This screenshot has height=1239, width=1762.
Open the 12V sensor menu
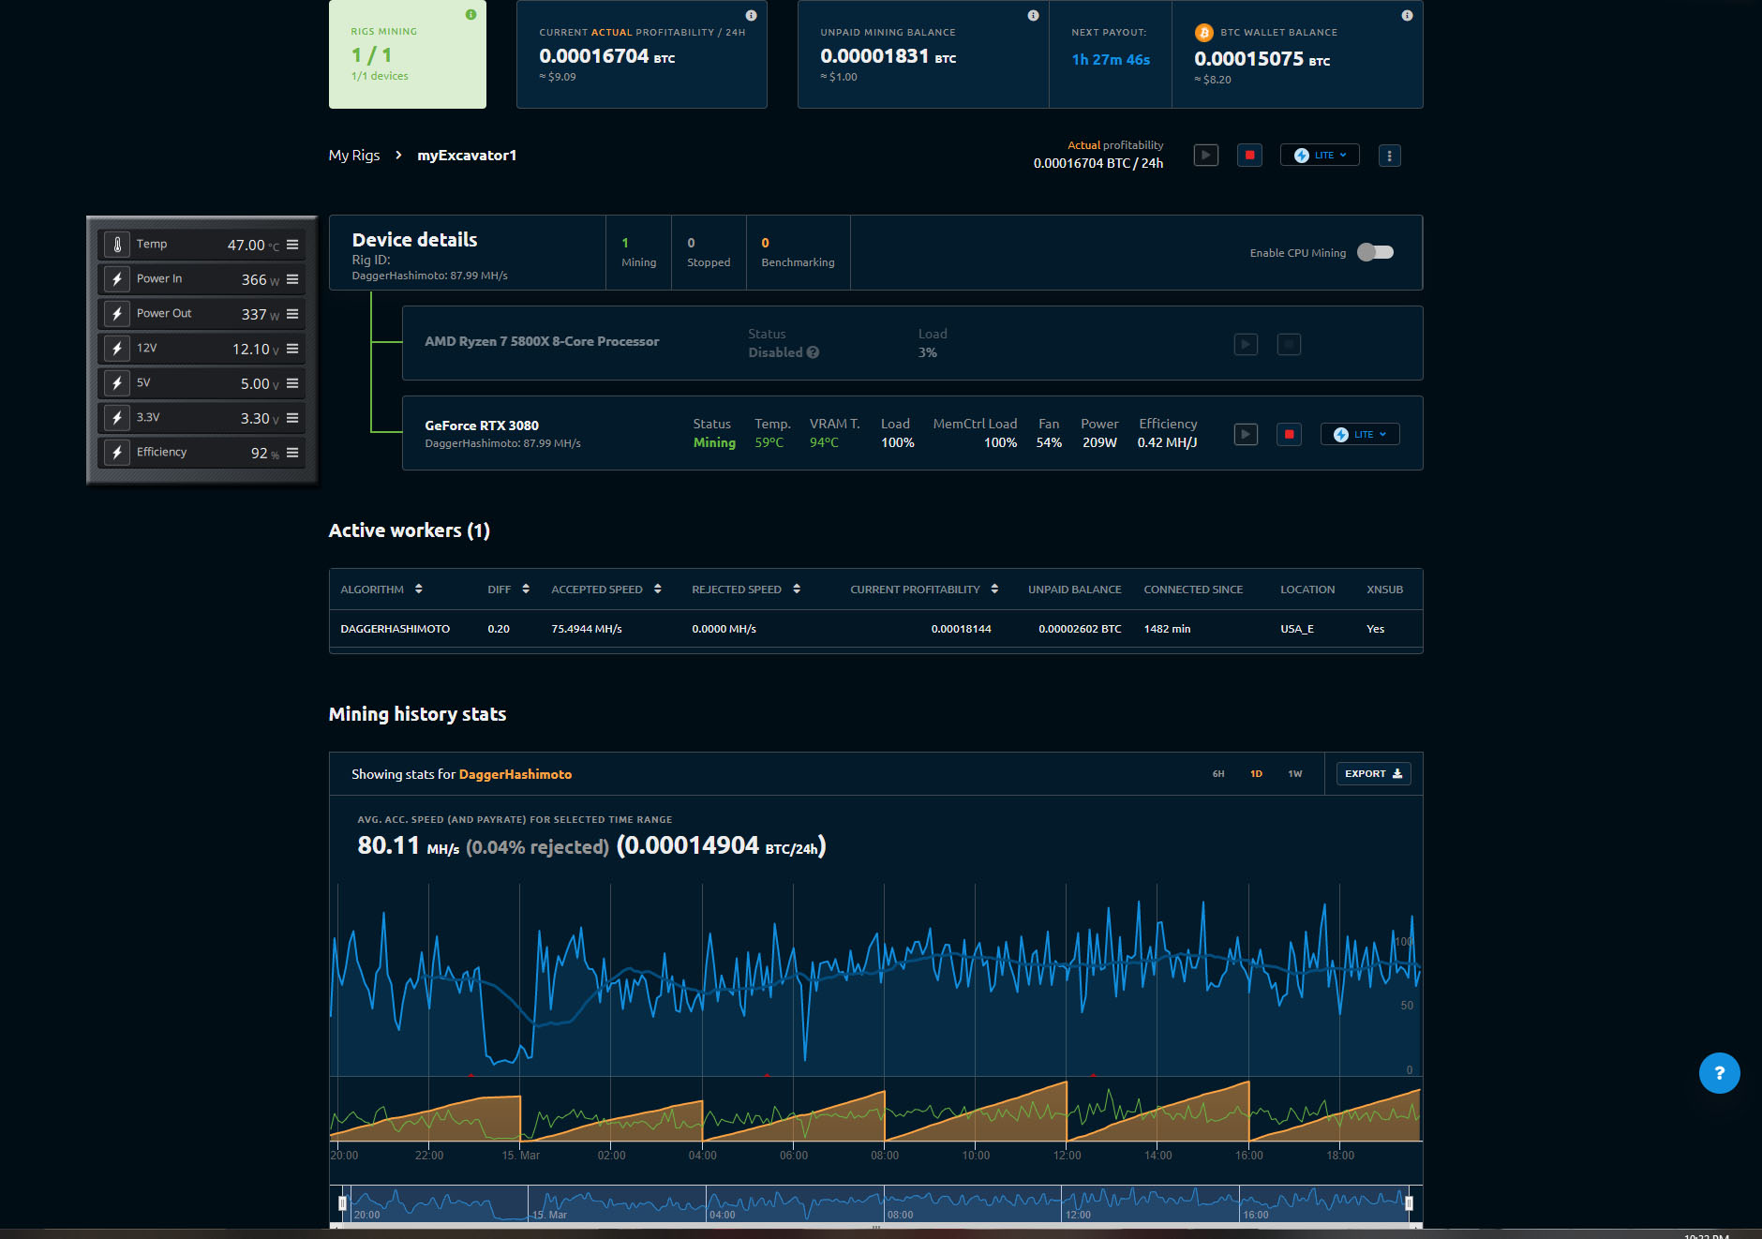click(x=292, y=349)
